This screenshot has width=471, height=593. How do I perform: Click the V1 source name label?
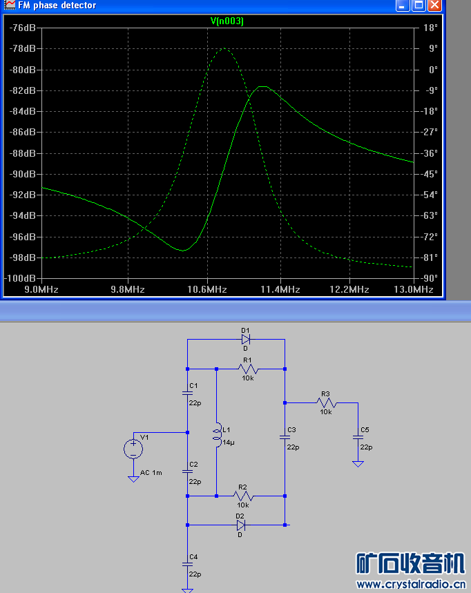point(144,437)
